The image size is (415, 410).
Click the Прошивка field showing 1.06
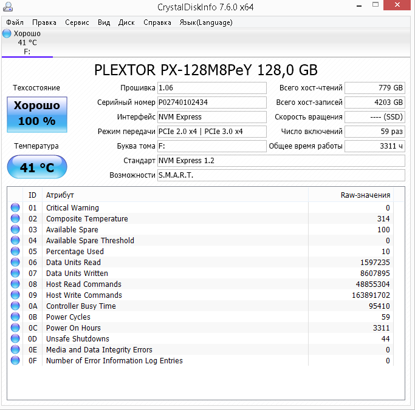pyautogui.click(x=211, y=88)
